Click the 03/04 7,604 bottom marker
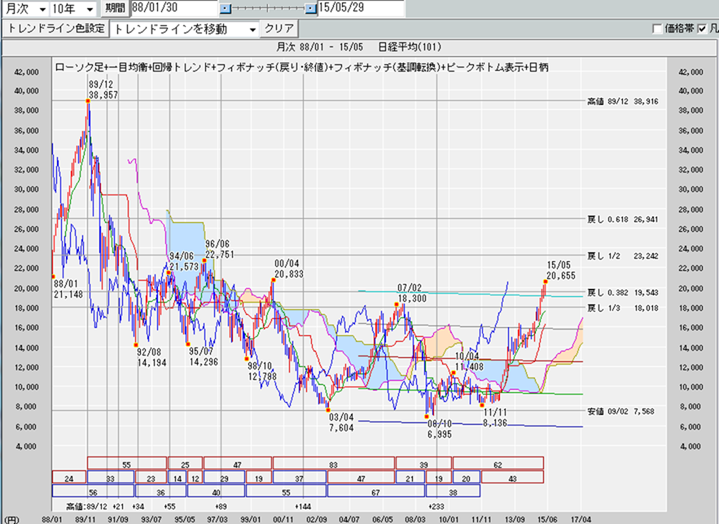The height and width of the screenshot is (524, 719). (x=328, y=410)
